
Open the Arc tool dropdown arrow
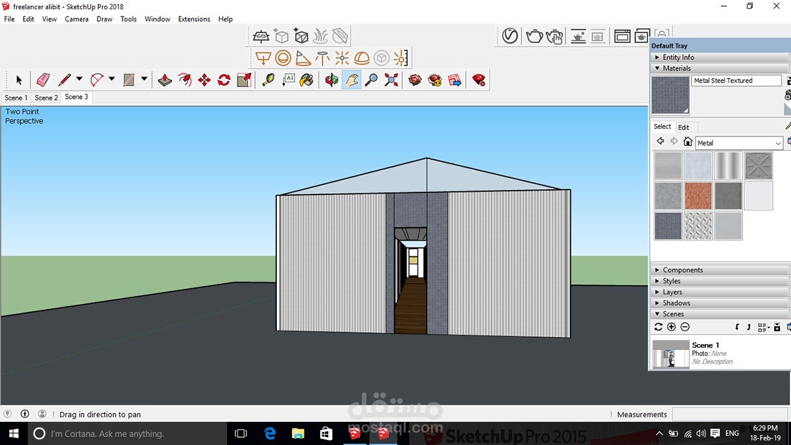[111, 79]
